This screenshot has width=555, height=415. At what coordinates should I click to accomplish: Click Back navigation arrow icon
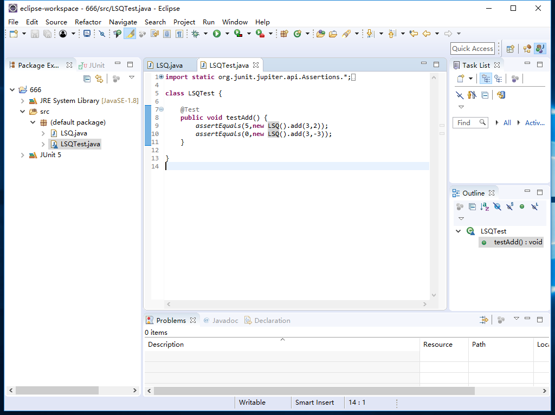pyautogui.click(x=427, y=34)
